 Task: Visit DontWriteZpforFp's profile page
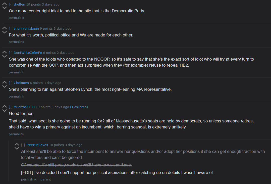point(28,53)
